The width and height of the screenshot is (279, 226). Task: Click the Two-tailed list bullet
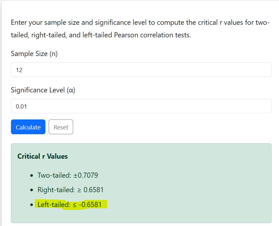[x=31, y=175]
